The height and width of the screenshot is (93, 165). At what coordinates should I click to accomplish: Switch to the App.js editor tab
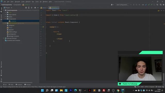point(44,8)
